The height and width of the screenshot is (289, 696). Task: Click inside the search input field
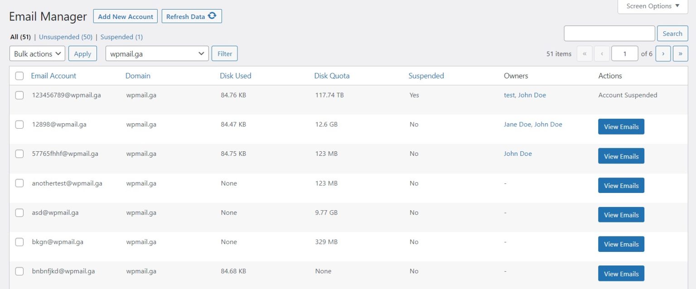click(x=609, y=33)
